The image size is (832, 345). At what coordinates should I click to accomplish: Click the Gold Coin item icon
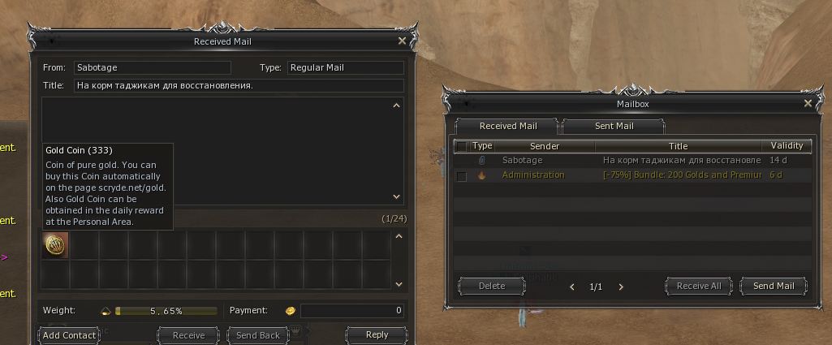click(55, 244)
